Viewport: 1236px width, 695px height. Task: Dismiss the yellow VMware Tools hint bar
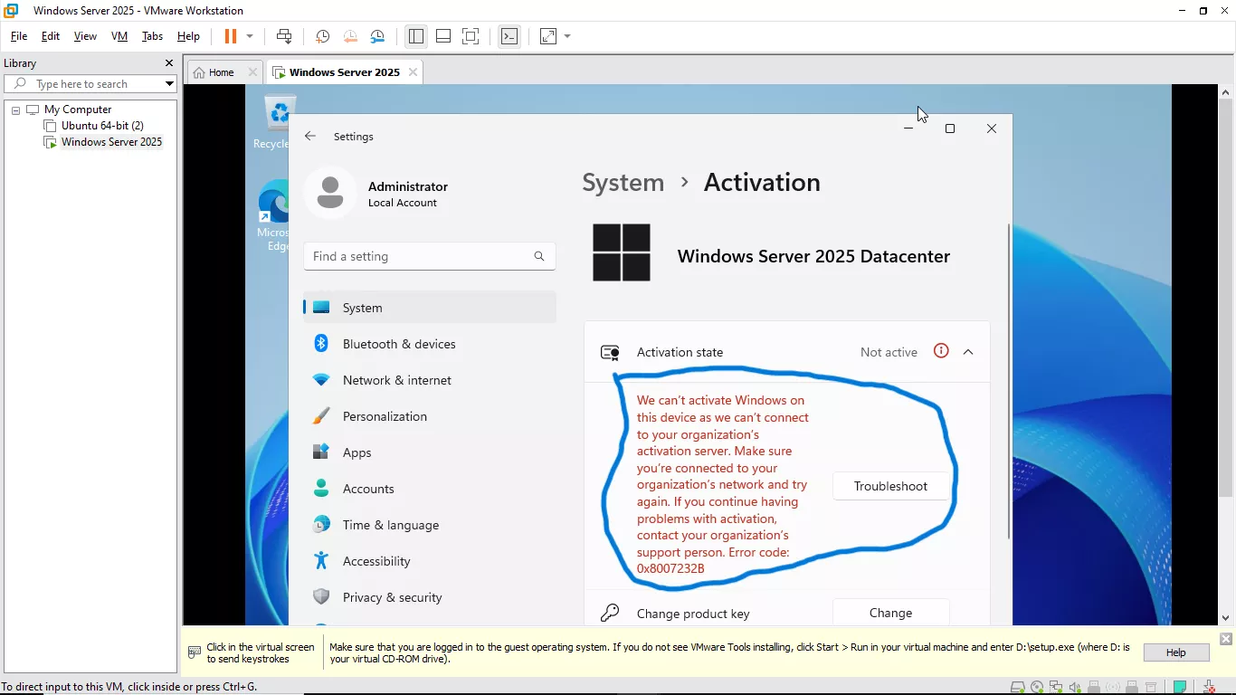pyautogui.click(x=1225, y=639)
